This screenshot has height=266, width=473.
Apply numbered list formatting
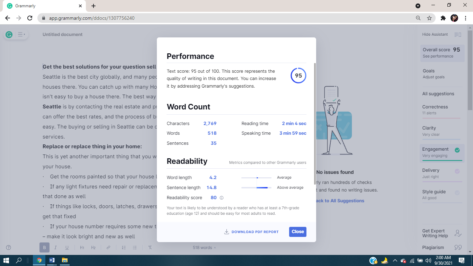(124, 248)
